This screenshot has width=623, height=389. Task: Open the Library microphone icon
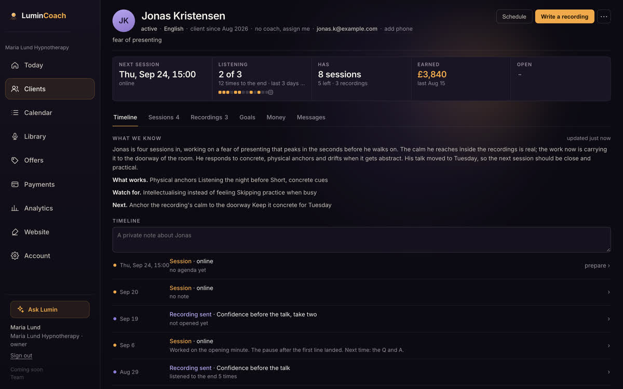(15, 136)
